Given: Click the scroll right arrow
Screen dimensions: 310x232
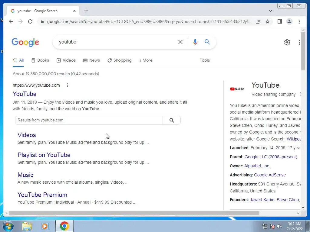Looking at the screenshot, I should tap(298, 213).
